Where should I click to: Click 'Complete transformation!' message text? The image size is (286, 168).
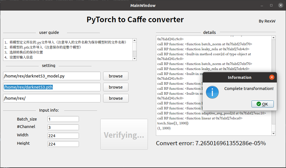(249, 89)
